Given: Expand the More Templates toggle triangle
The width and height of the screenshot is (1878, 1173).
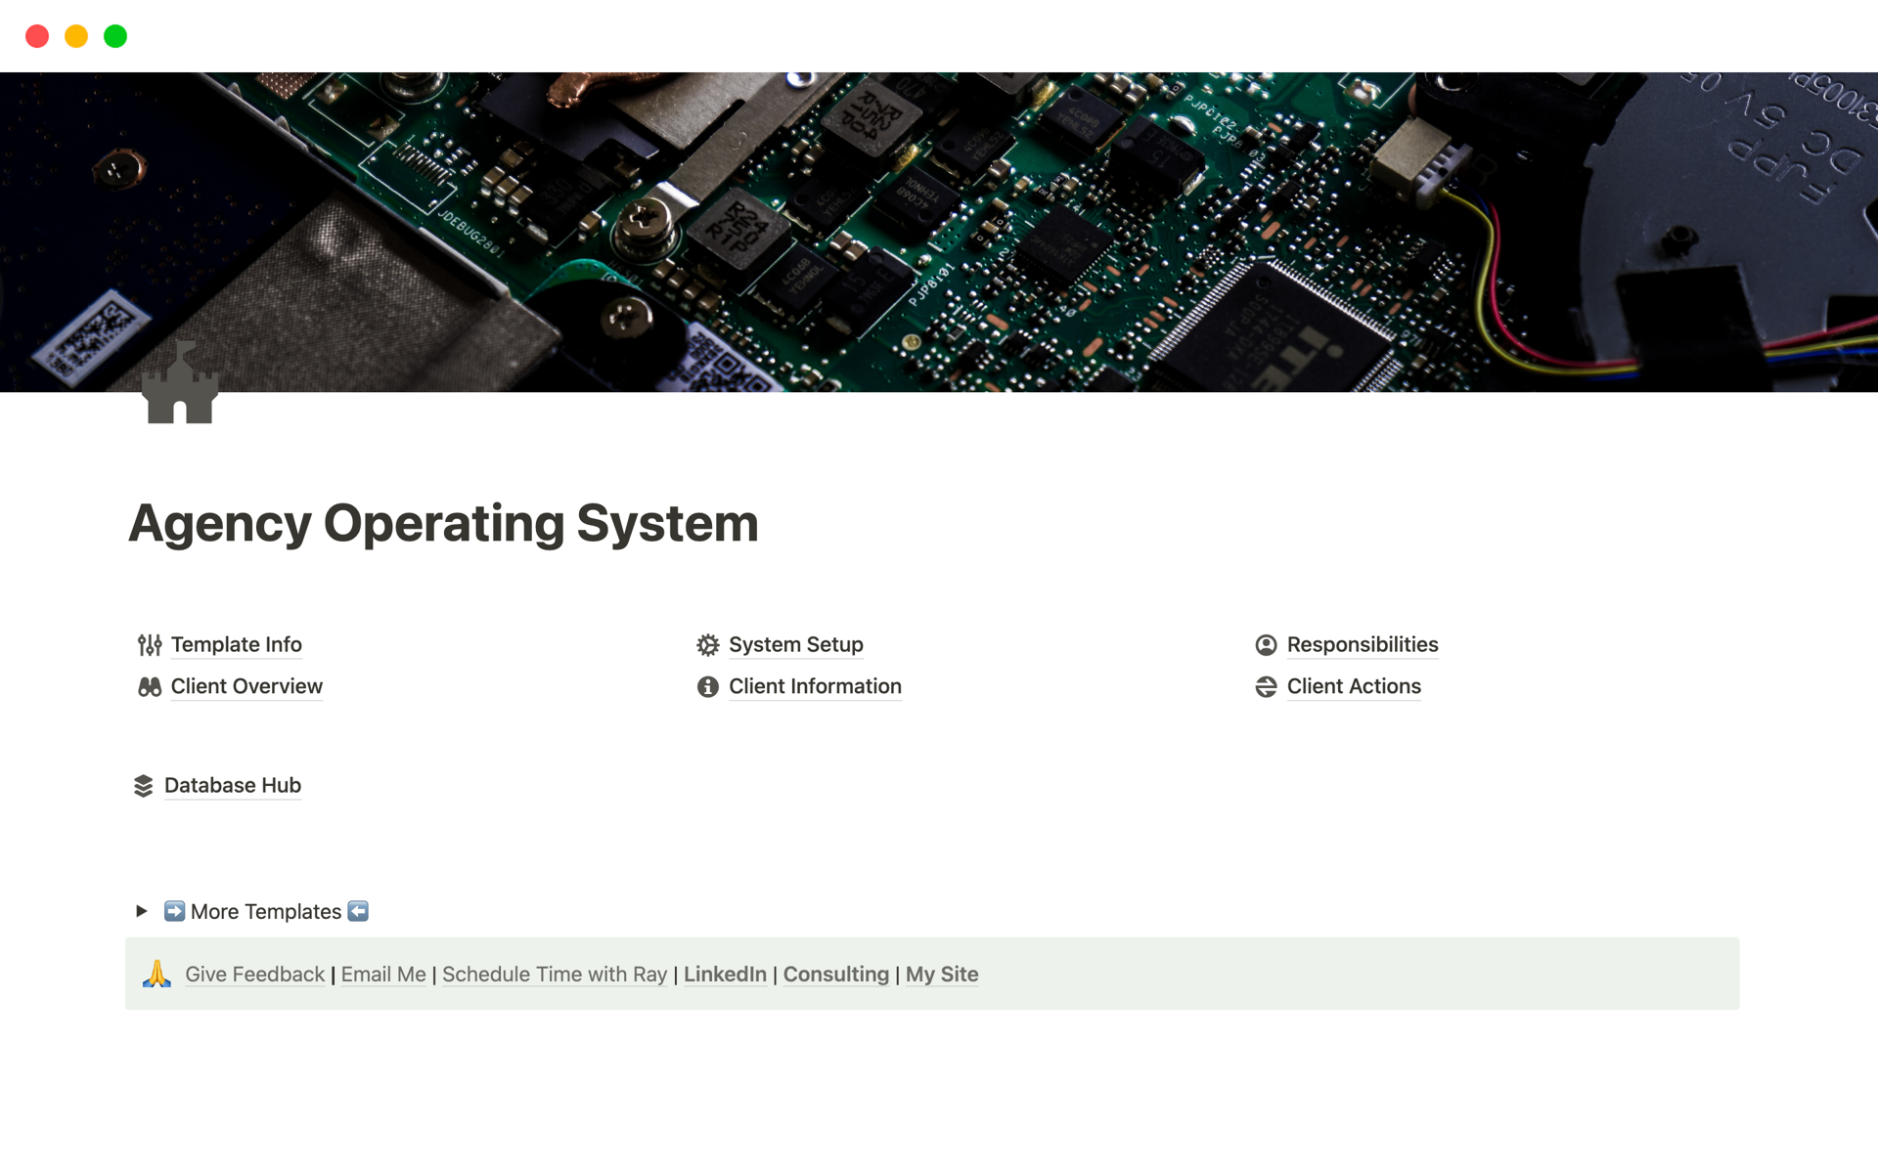Looking at the screenshot, I should [x=141, y=911].
